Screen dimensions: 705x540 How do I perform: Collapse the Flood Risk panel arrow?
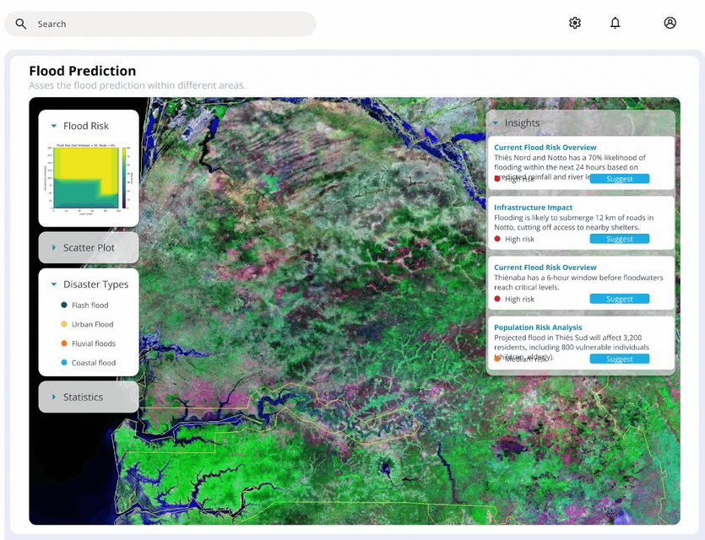(54, 126)
